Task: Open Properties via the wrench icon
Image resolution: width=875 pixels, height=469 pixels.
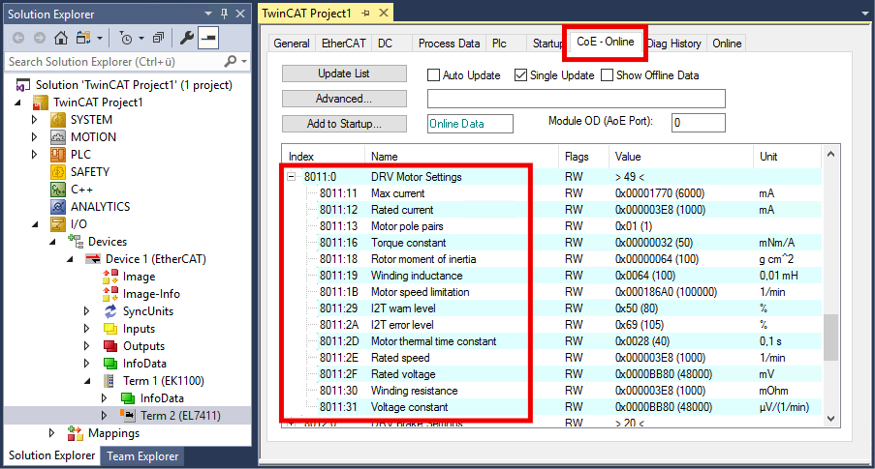Action: tap(186, 38)
